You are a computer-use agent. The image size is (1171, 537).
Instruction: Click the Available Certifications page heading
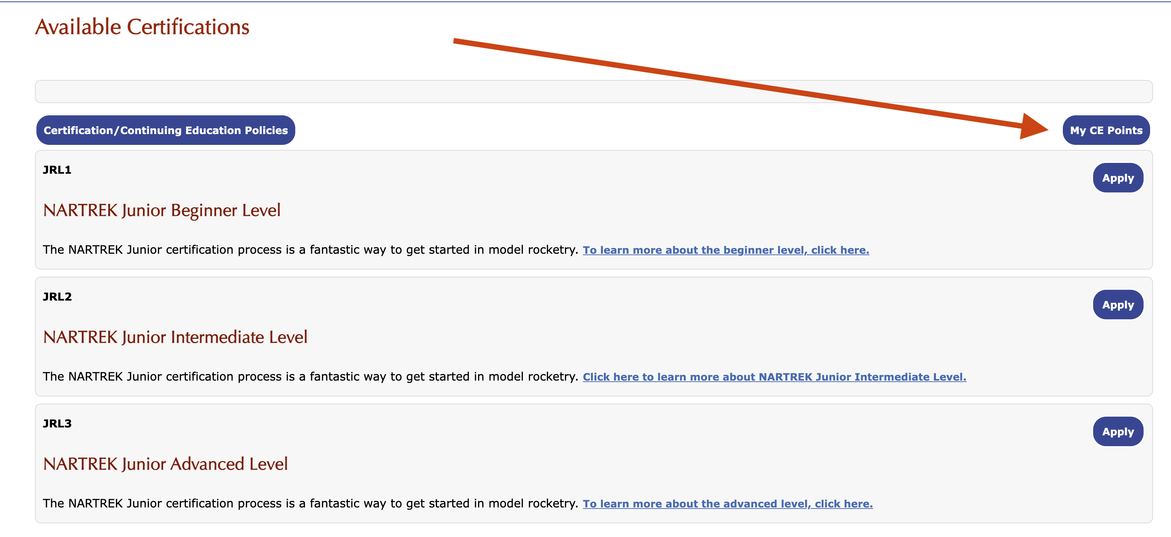(142, 27)
